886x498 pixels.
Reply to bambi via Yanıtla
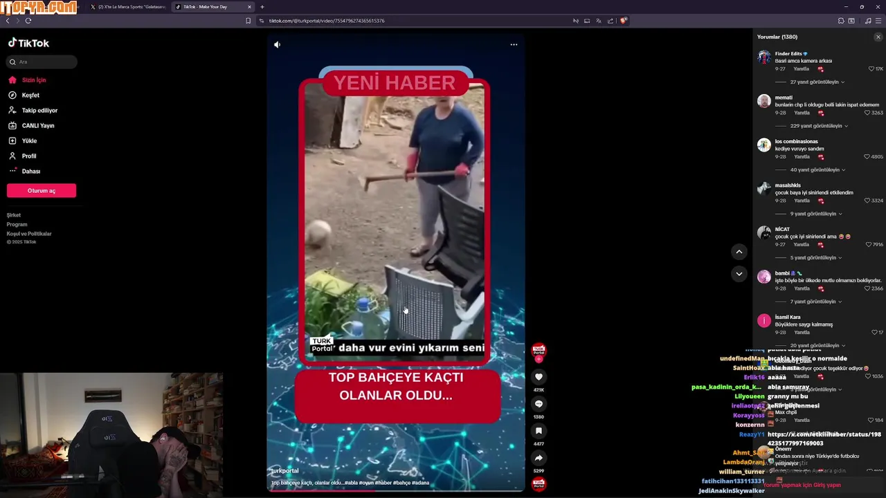click(x=802, y=288)
